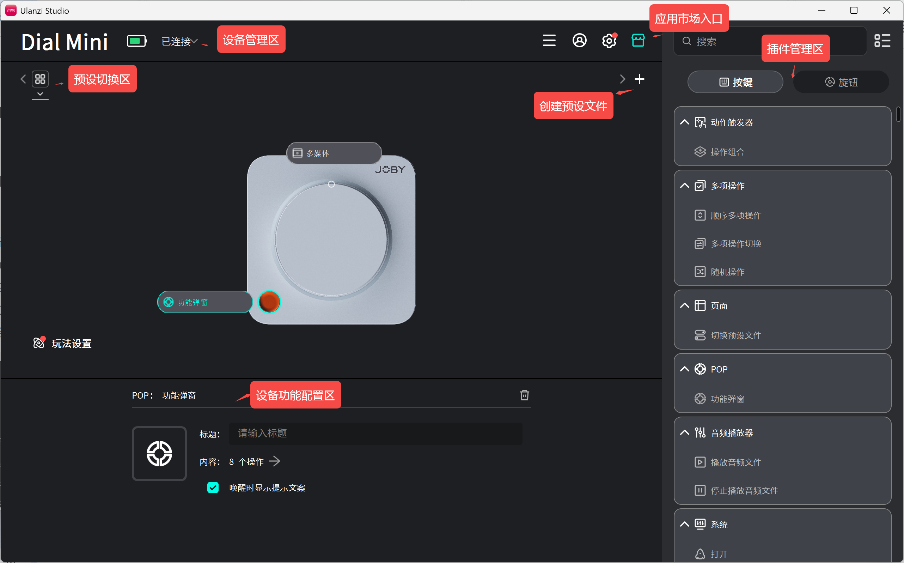This screenshot has width=904, height=563.
Task: Open the user account icon
Action: coord(579,40)
